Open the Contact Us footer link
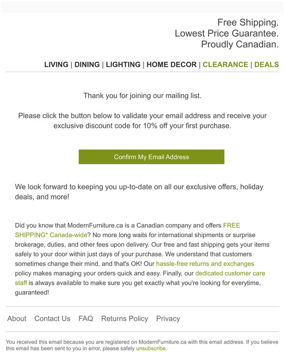Screen dimensions: 284x352 pos(52,319)
